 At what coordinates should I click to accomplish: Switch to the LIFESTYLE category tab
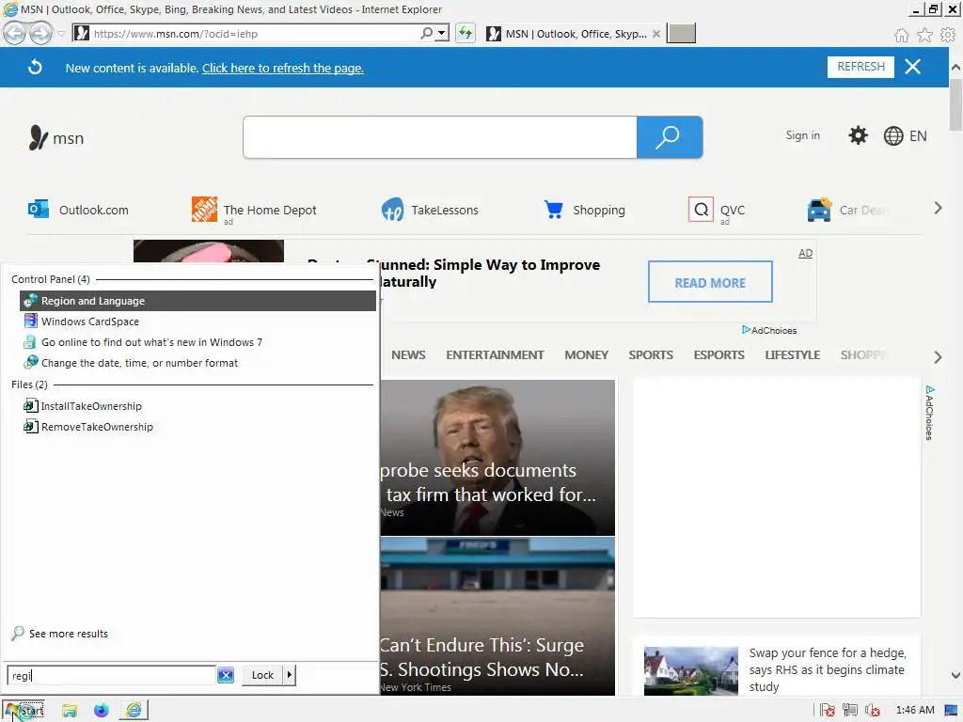click(792, 354)
